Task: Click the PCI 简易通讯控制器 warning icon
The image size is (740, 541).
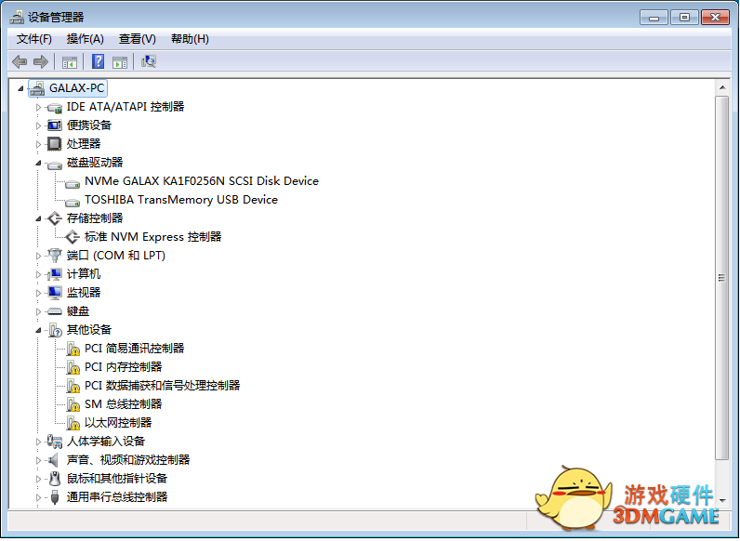Action: [73, 349]
